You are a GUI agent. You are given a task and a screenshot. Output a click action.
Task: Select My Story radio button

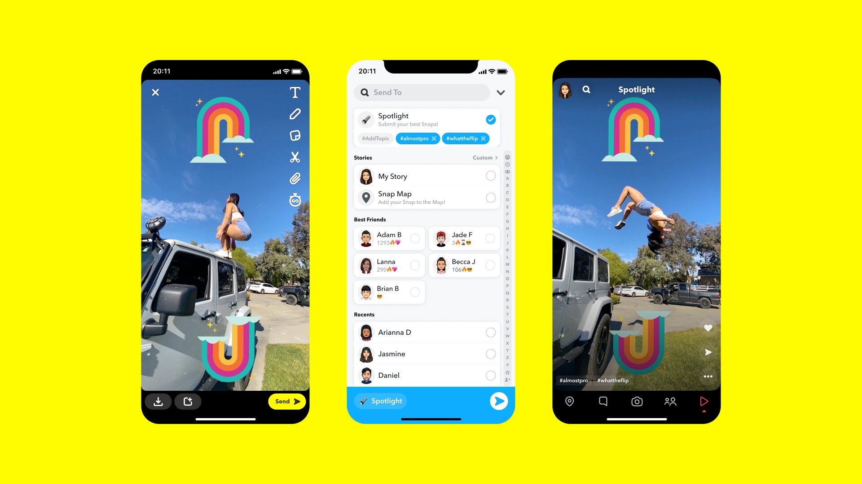point(490,176)
